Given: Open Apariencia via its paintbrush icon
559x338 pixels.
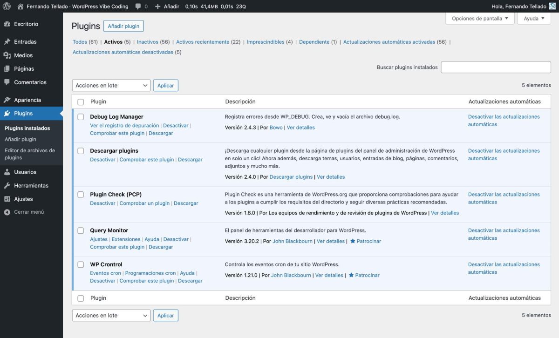Looking at the screenshot, I should [x=8, y=100].
